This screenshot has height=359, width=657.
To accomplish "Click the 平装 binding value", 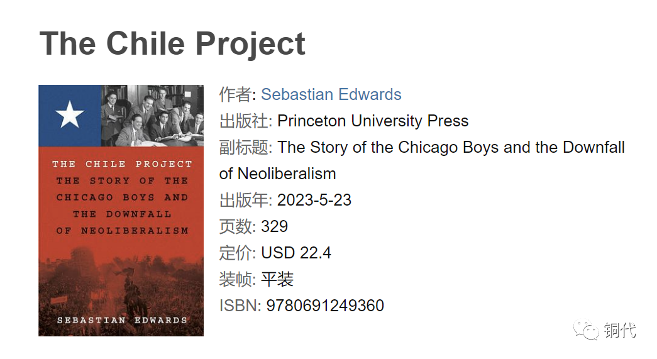I will point(277,279).
